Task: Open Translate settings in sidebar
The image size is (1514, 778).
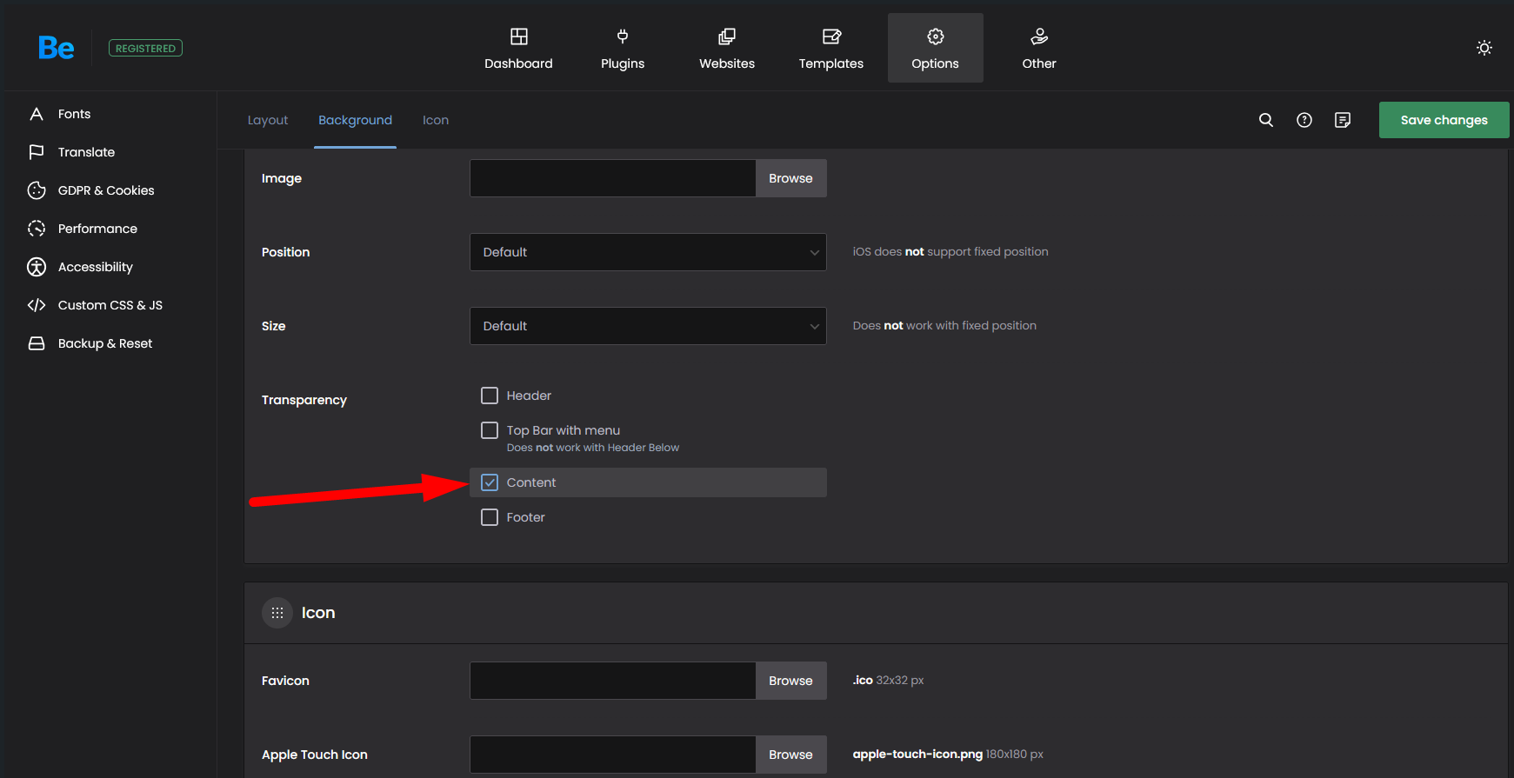Action: [86, 152]
